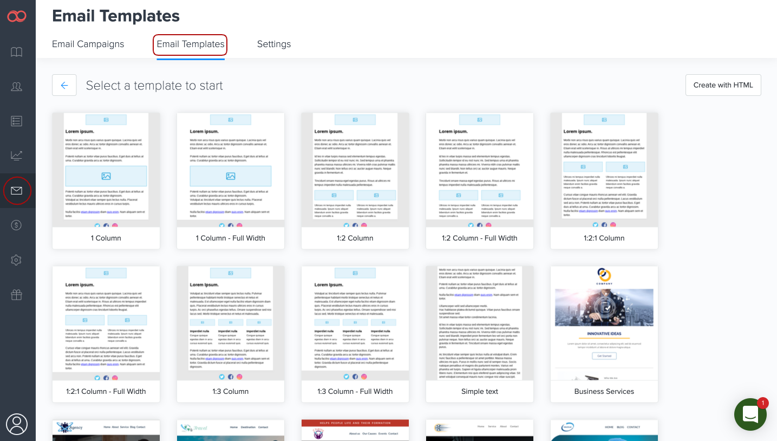Viewport: 777px width, 441px height.
Task: Open the Settings tab
Action: point(273,44)
